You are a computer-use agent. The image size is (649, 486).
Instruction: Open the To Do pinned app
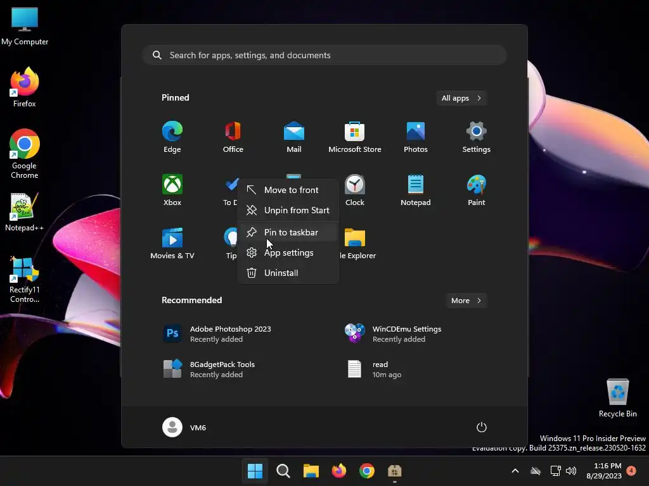click(x=229, y=190)
